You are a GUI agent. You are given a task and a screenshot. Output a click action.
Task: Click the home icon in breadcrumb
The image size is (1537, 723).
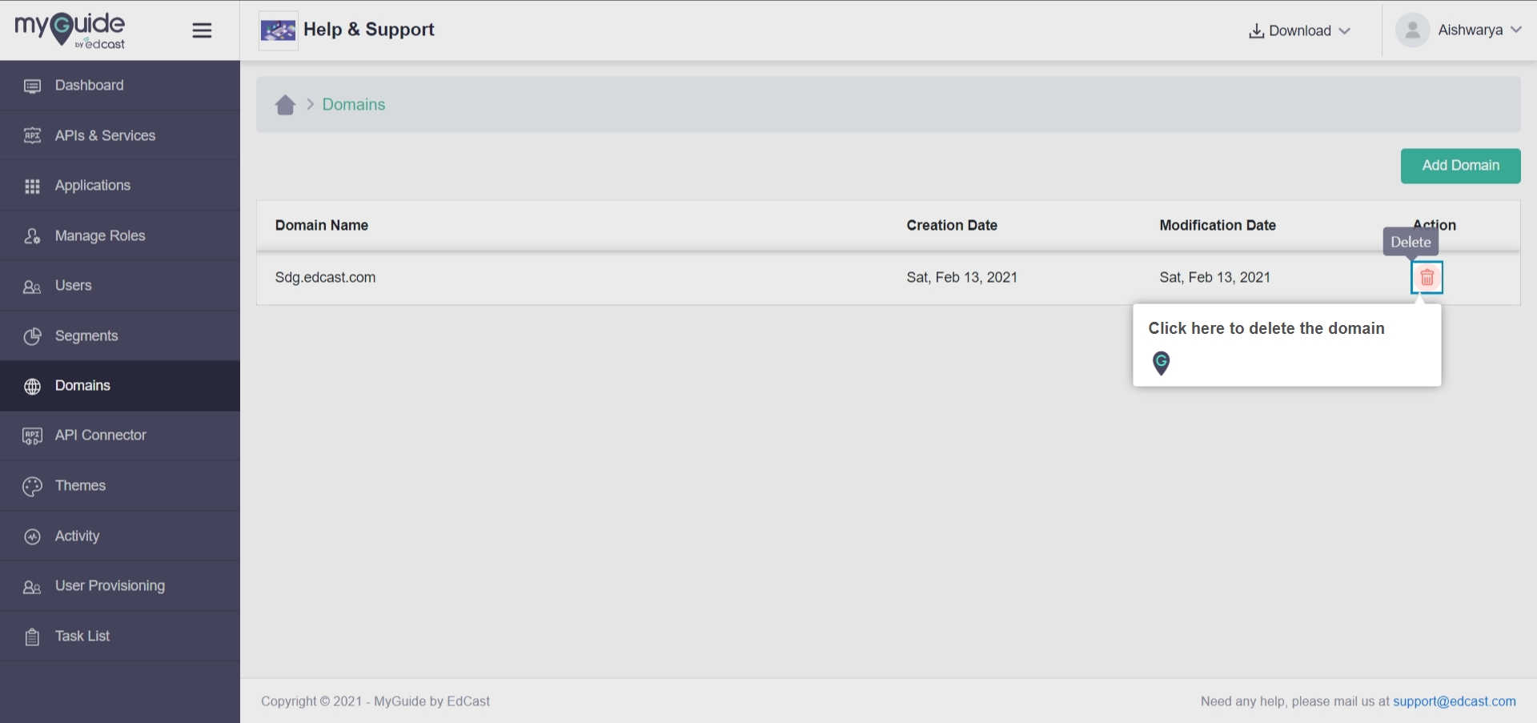(x=285, y=105)
